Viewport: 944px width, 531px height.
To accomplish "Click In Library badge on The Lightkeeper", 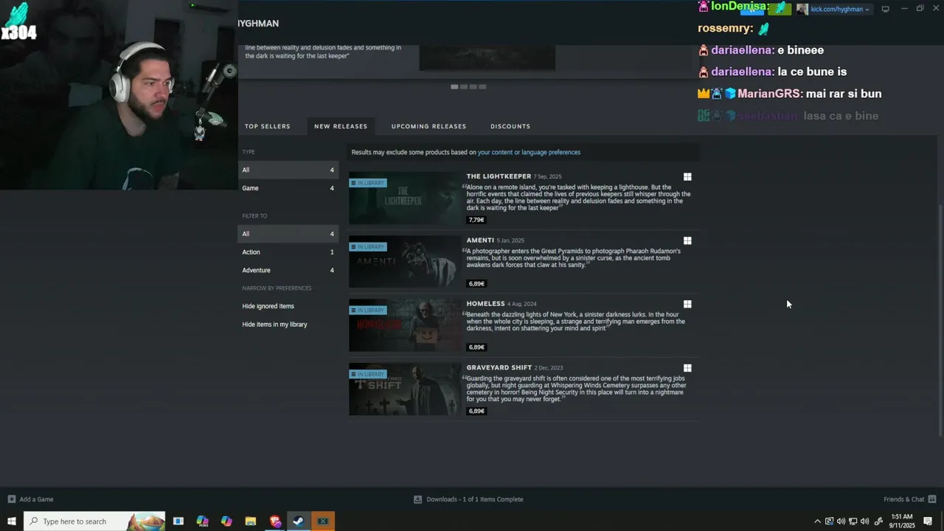I will click(x=367, y=183).
